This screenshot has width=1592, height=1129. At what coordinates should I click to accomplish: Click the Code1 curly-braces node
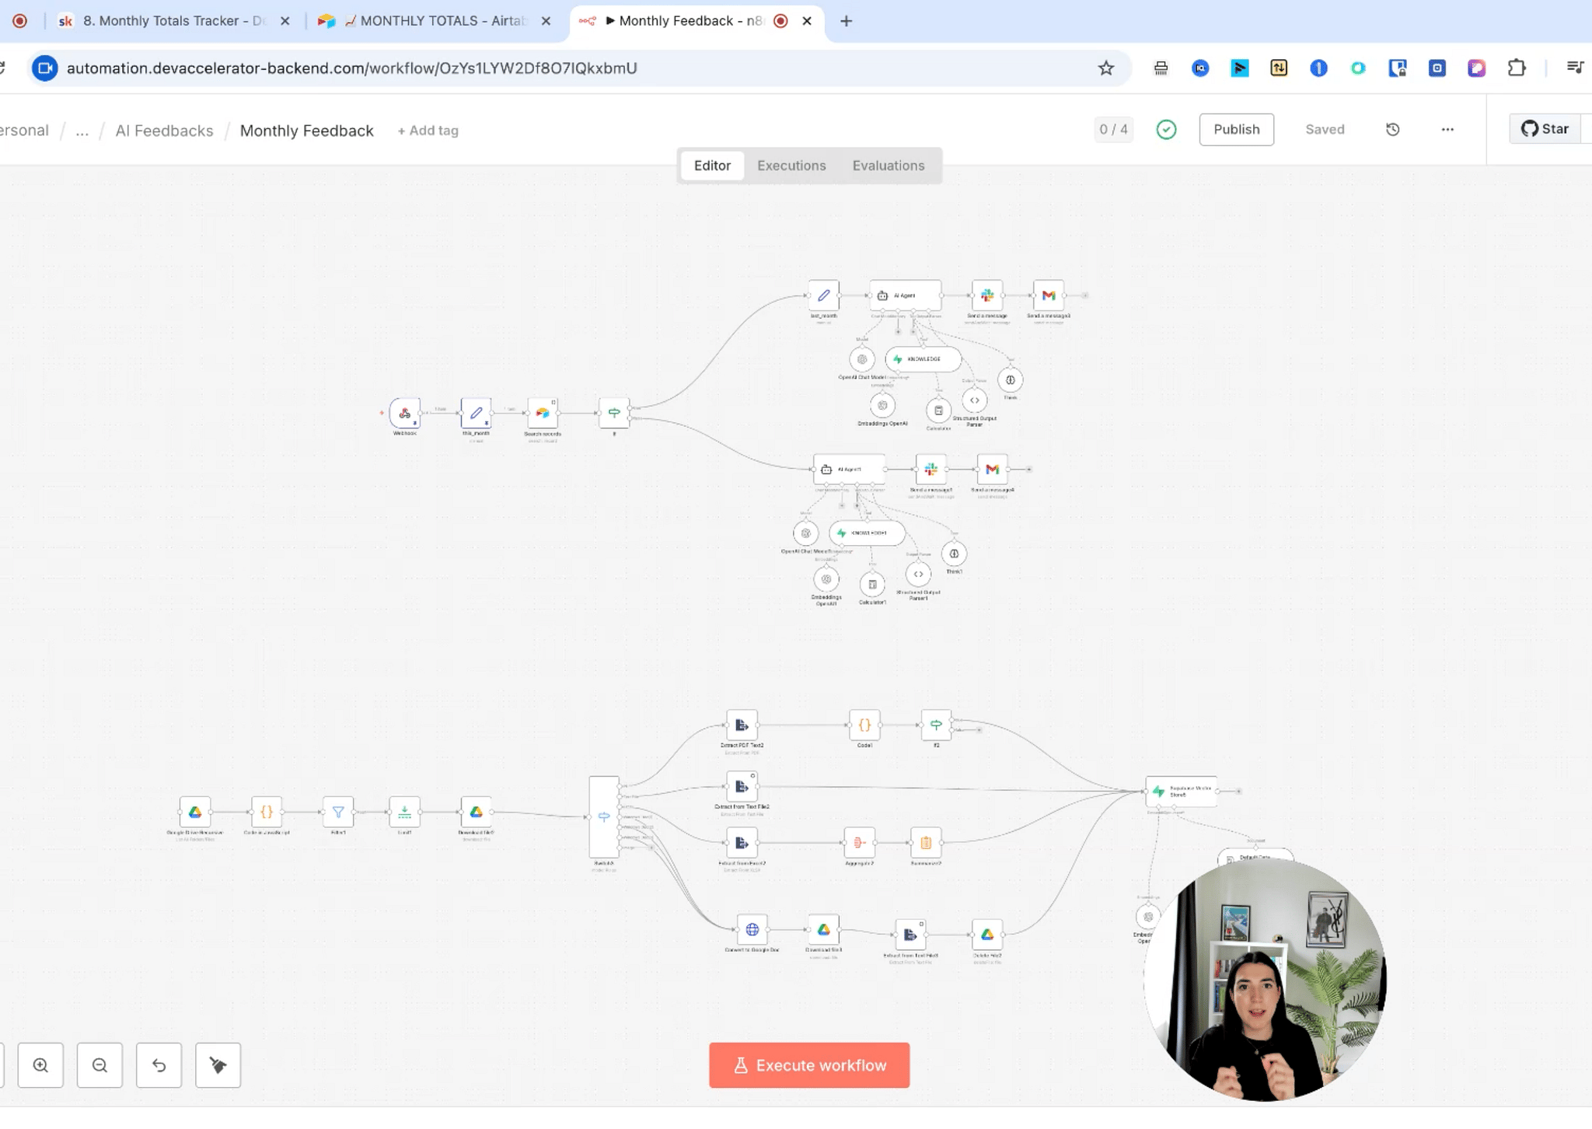tap(864, 725)
